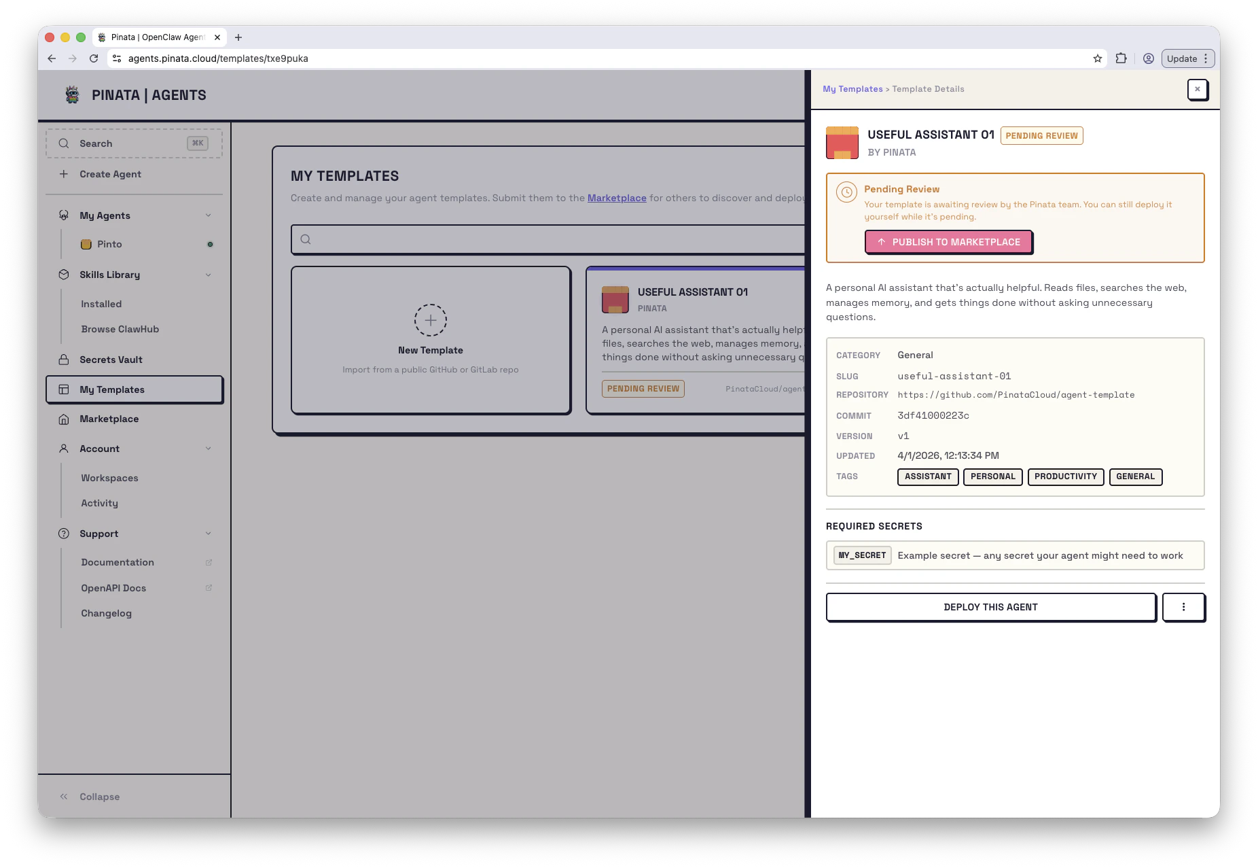Open the browser Update menu button
Screen dimensions: 1258x868
1187,58
